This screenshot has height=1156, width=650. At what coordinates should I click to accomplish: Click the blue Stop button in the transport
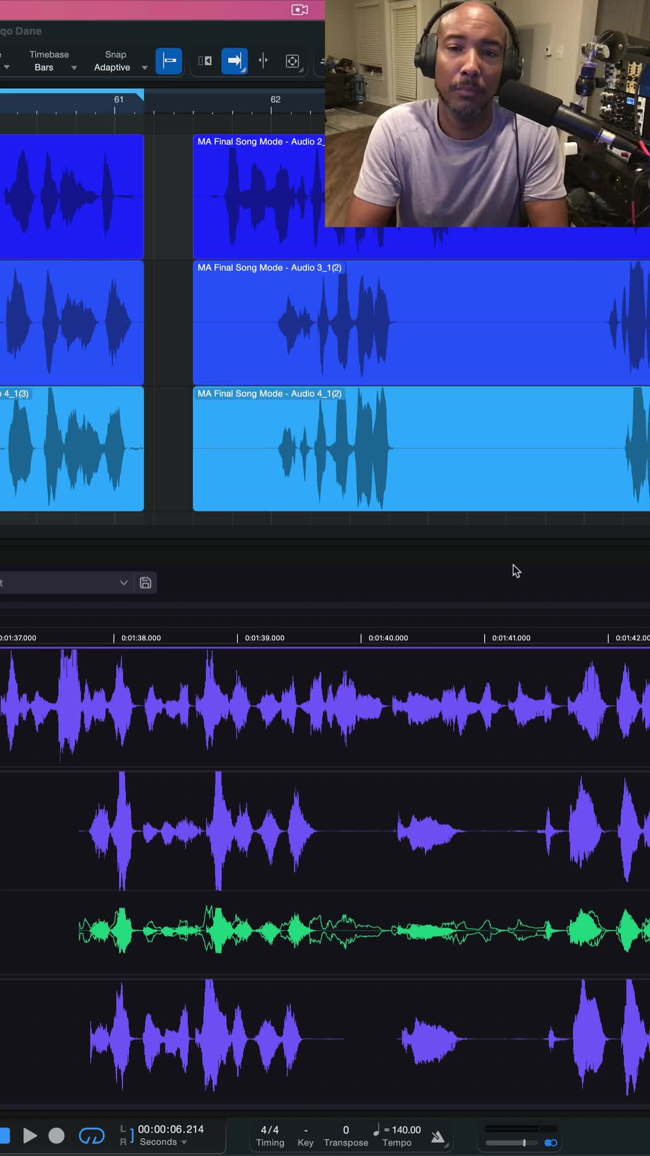click(4, 1136)
